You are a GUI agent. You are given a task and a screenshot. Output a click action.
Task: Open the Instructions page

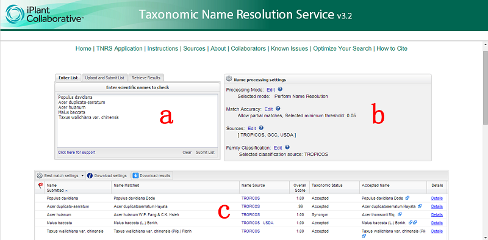click(x=163, y=49)
